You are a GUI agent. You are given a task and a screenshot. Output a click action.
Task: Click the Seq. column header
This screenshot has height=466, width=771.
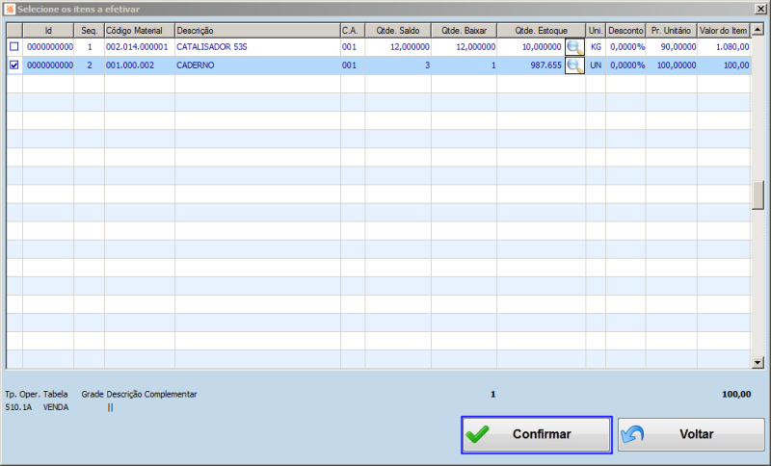point(89,31)
